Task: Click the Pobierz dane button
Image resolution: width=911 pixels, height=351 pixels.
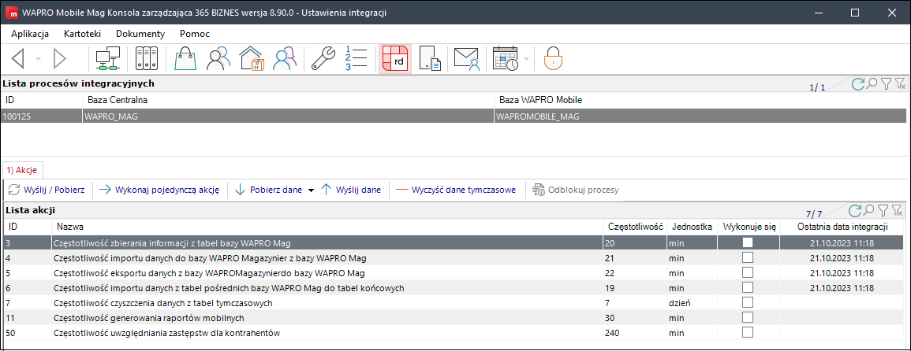Action: [x=269, y=189]
